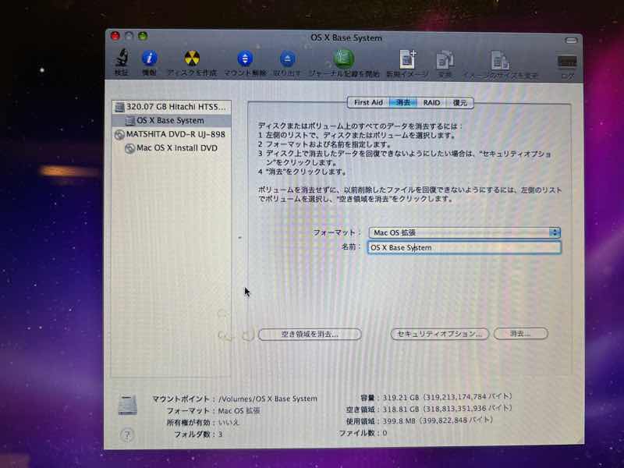The image size is (624, 468).
Task: Click the 消去... erase button
Action: (520, 334)
